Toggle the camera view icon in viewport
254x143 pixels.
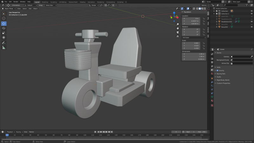coord(178,32)
